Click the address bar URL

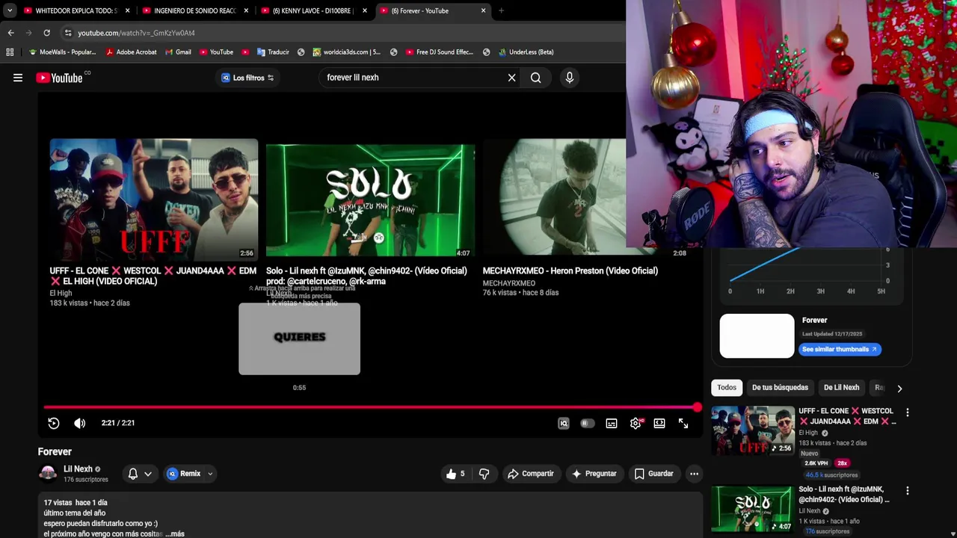[136, 33]
